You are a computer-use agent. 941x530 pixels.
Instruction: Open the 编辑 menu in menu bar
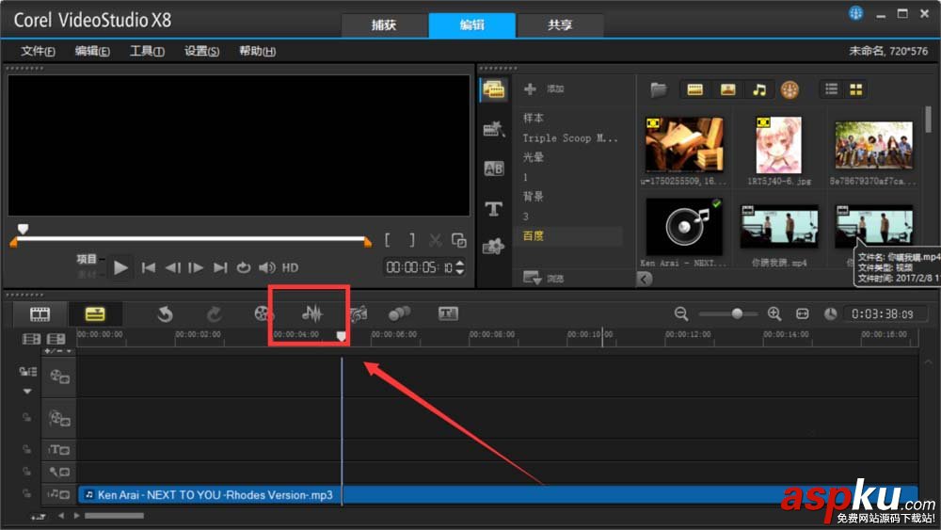click(x=92, y=51)
